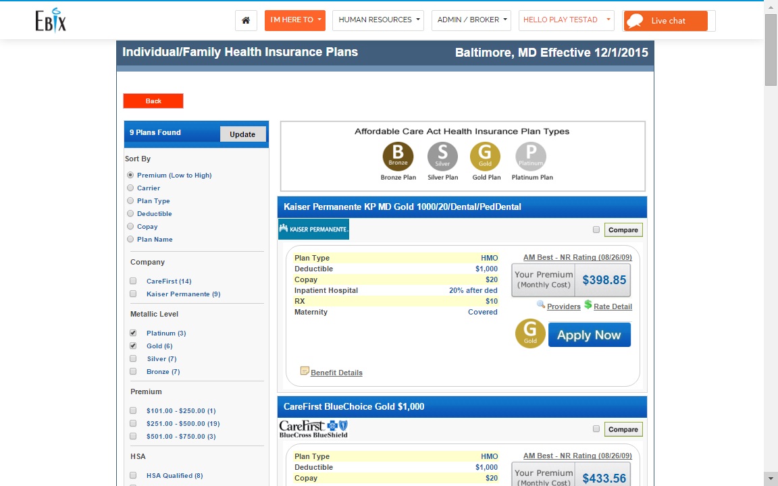Click Compare button for CareFirst BlueChoice plan
Image resolution: width=778 pixels, height=486 pixels.
(623, 429)
